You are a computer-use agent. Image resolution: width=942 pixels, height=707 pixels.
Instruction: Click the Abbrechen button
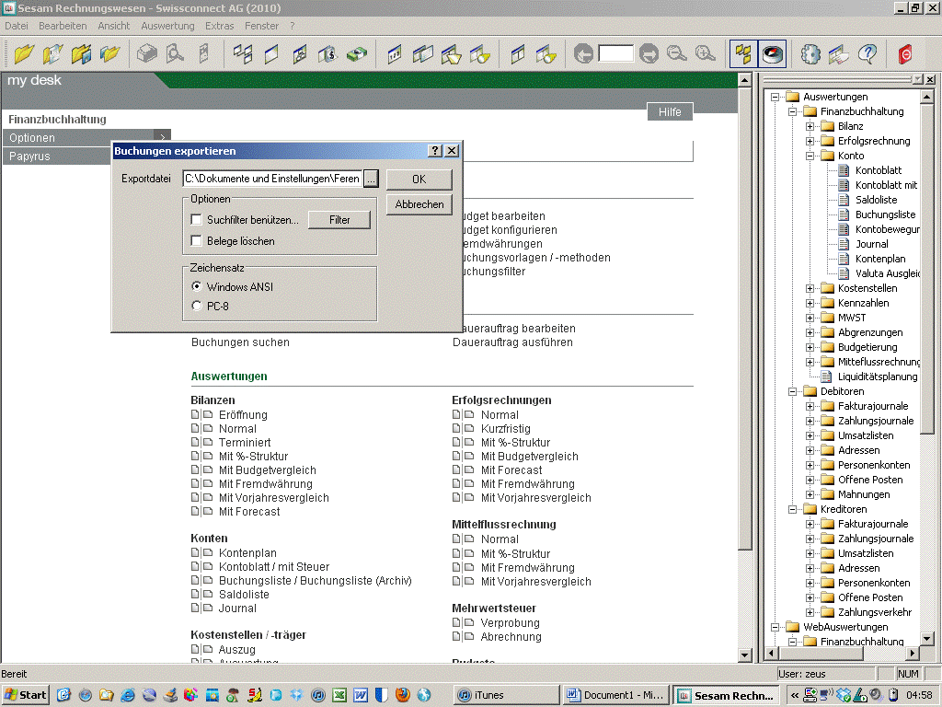(419, 204)
